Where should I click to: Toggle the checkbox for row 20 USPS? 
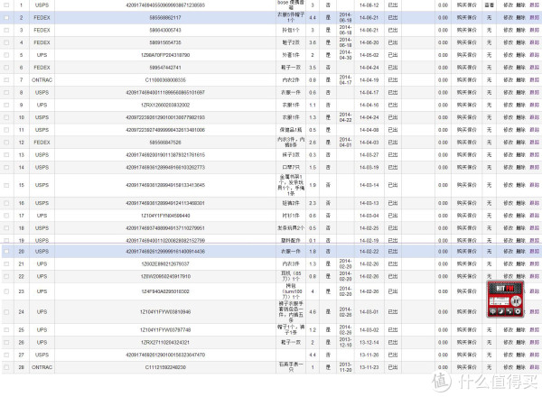point(7,250)
